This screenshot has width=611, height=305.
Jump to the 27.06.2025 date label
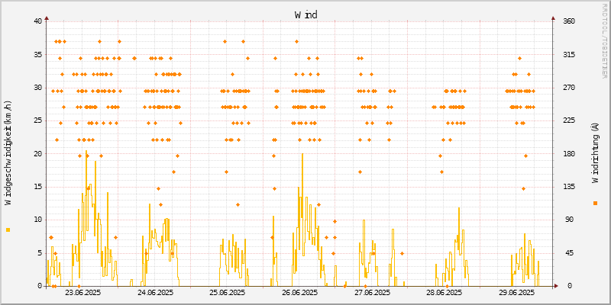[372, 293]
